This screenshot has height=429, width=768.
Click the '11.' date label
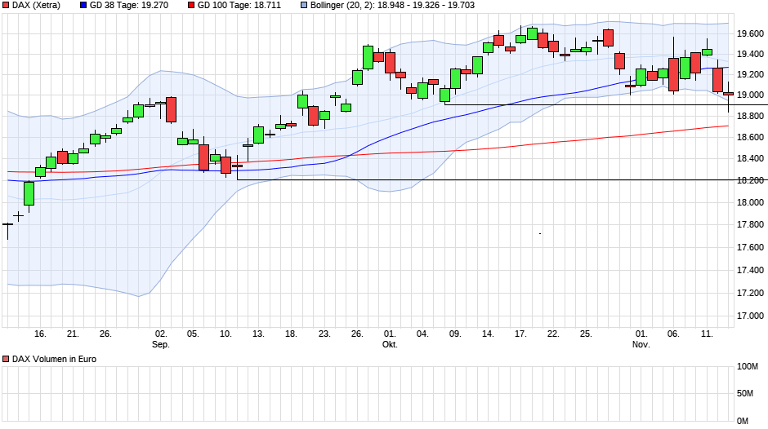point(707,334)
